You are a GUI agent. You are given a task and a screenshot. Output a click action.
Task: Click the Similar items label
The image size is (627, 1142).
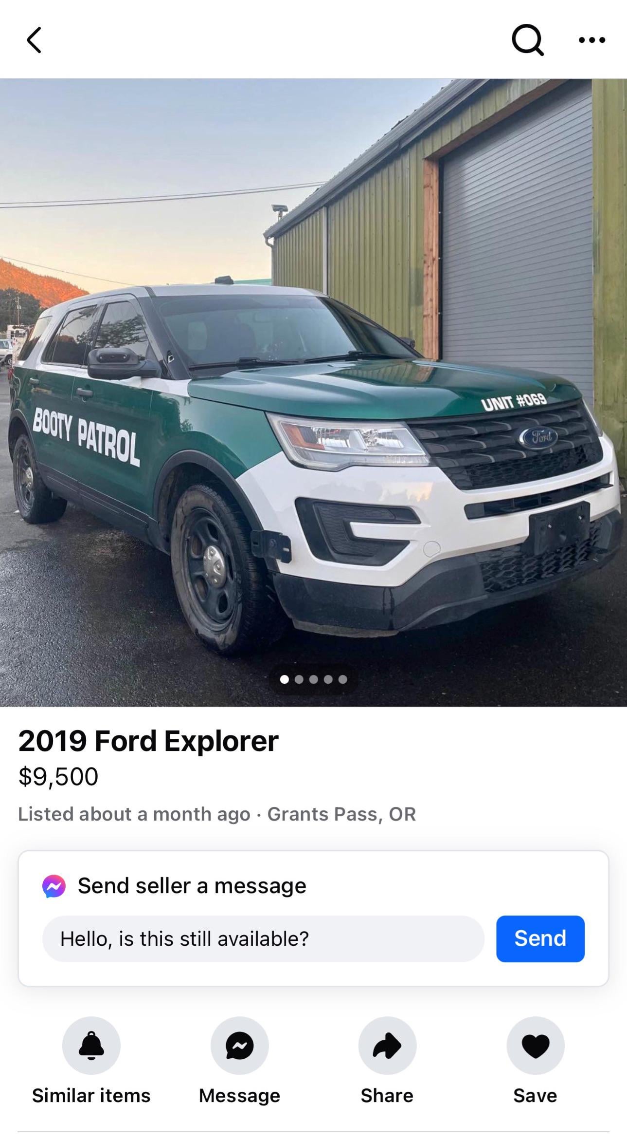pyautogui.click(x=91, y=1096)
